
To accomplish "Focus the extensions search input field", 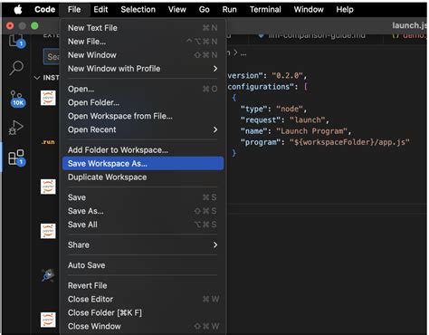I will click(x=52, y=57).
